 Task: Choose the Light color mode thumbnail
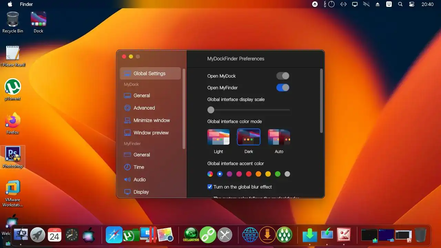218,137
